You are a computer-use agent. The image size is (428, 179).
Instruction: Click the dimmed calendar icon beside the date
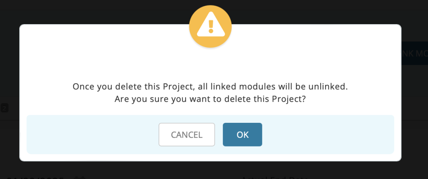tap(80, 178)
